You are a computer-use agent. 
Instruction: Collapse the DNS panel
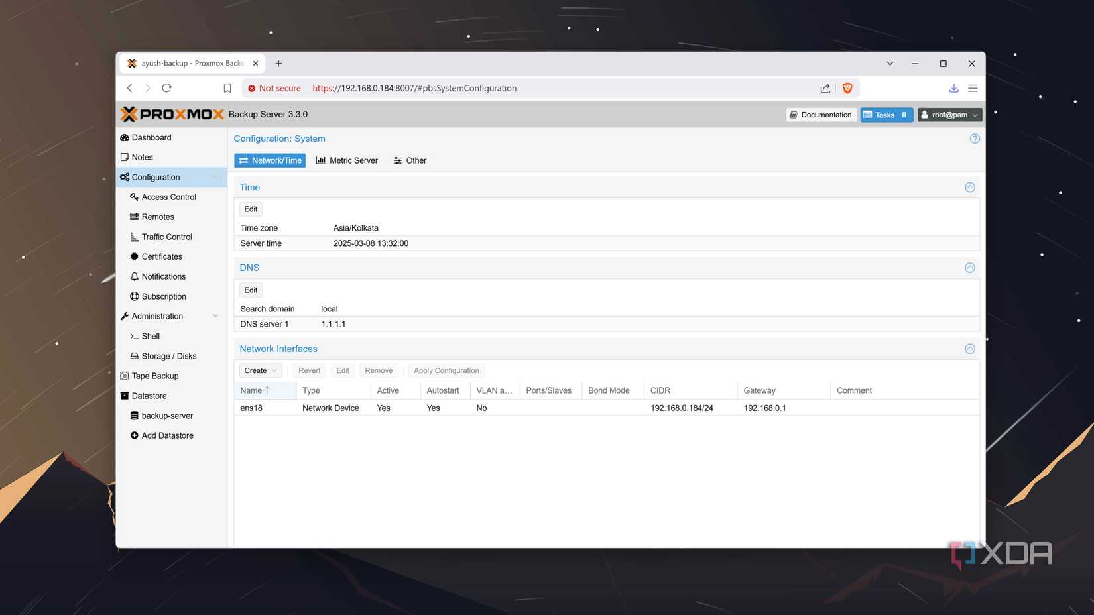point(969,268)
